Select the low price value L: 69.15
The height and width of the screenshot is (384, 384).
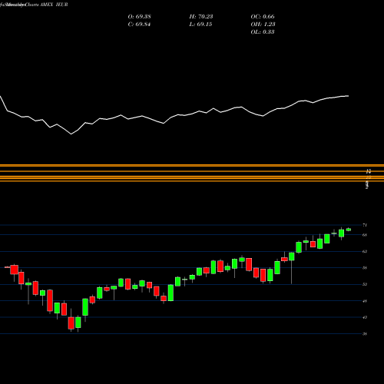(200, 24)
